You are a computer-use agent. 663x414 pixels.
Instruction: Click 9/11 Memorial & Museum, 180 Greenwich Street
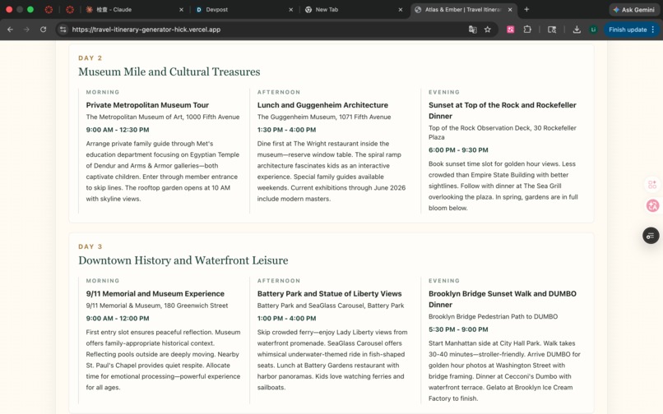click(157, 306)
